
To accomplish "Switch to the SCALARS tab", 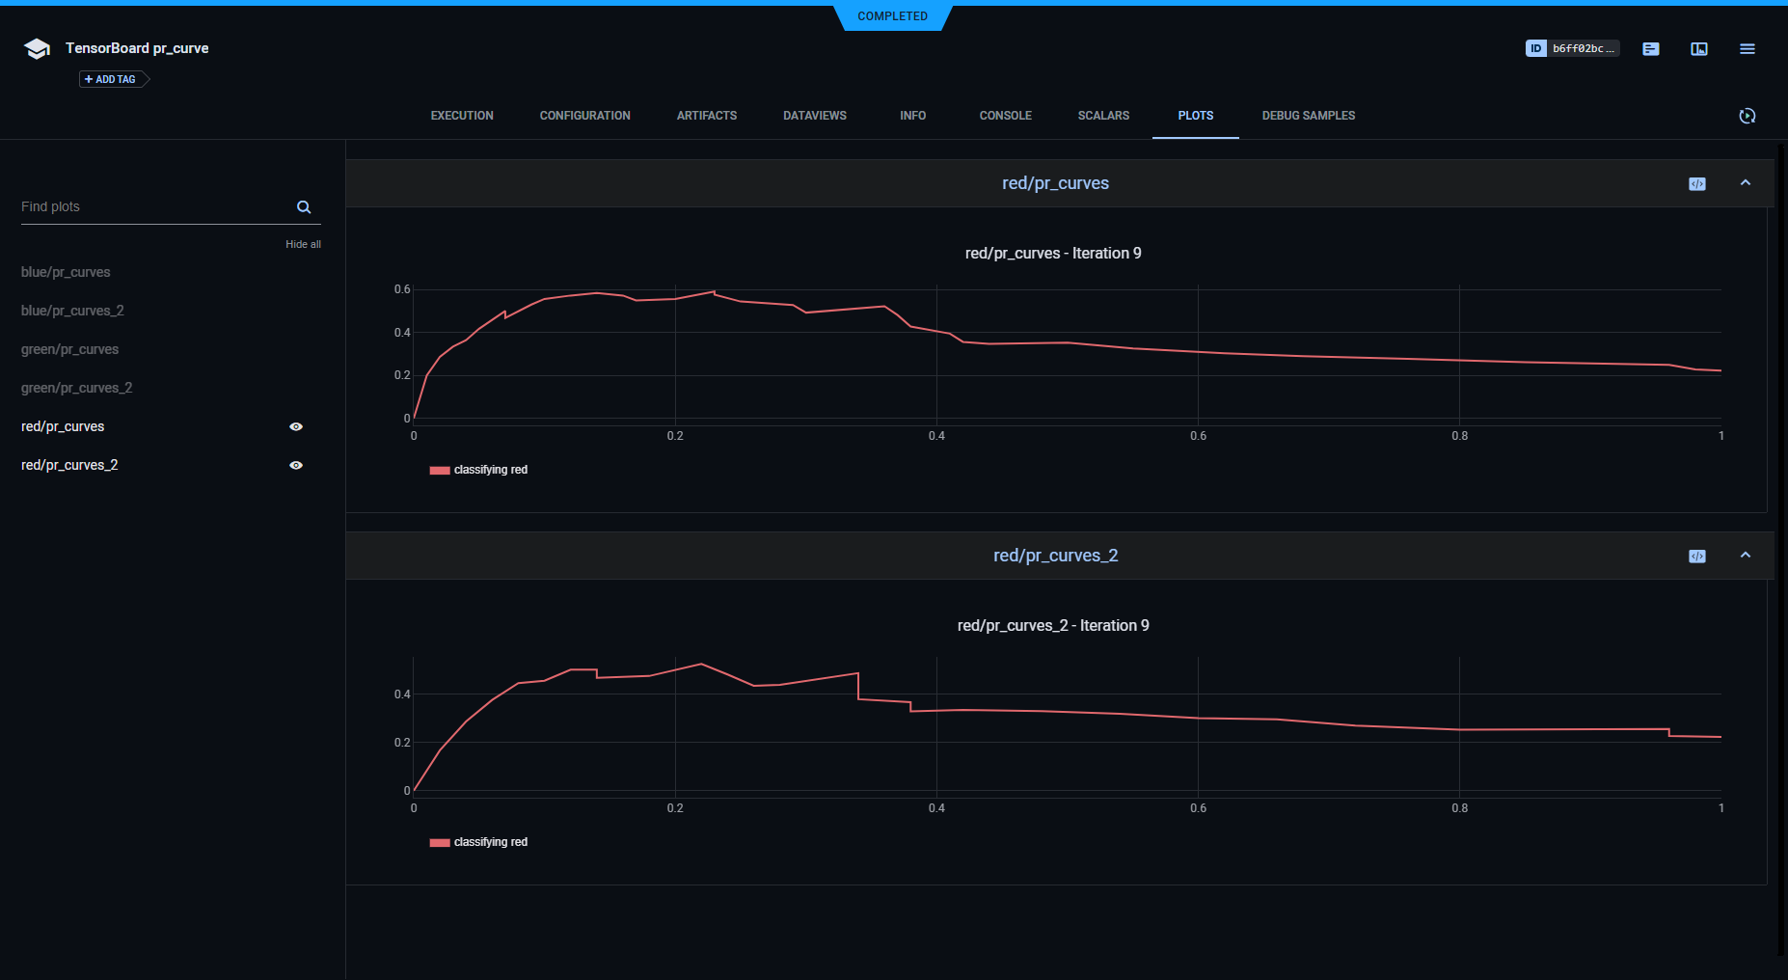I will point(1103,116).
